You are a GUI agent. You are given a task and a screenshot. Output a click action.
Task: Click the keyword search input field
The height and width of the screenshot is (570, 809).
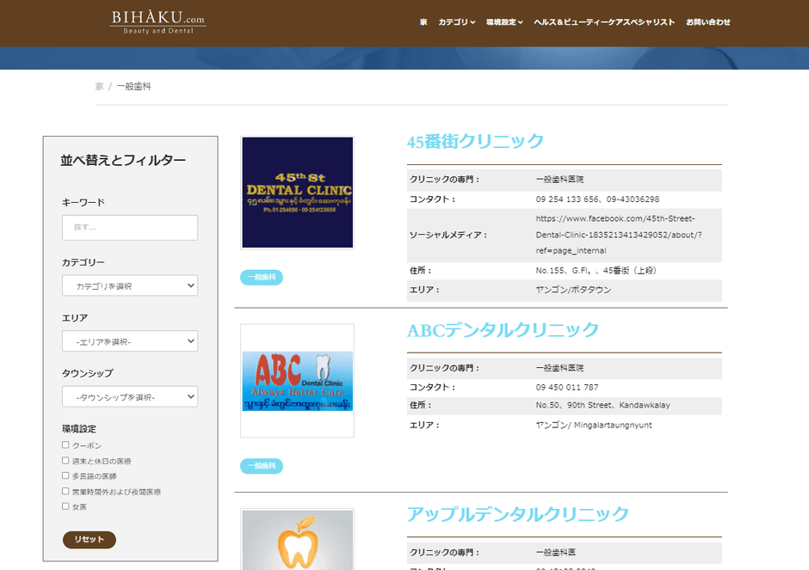click(x=129, y=227)
